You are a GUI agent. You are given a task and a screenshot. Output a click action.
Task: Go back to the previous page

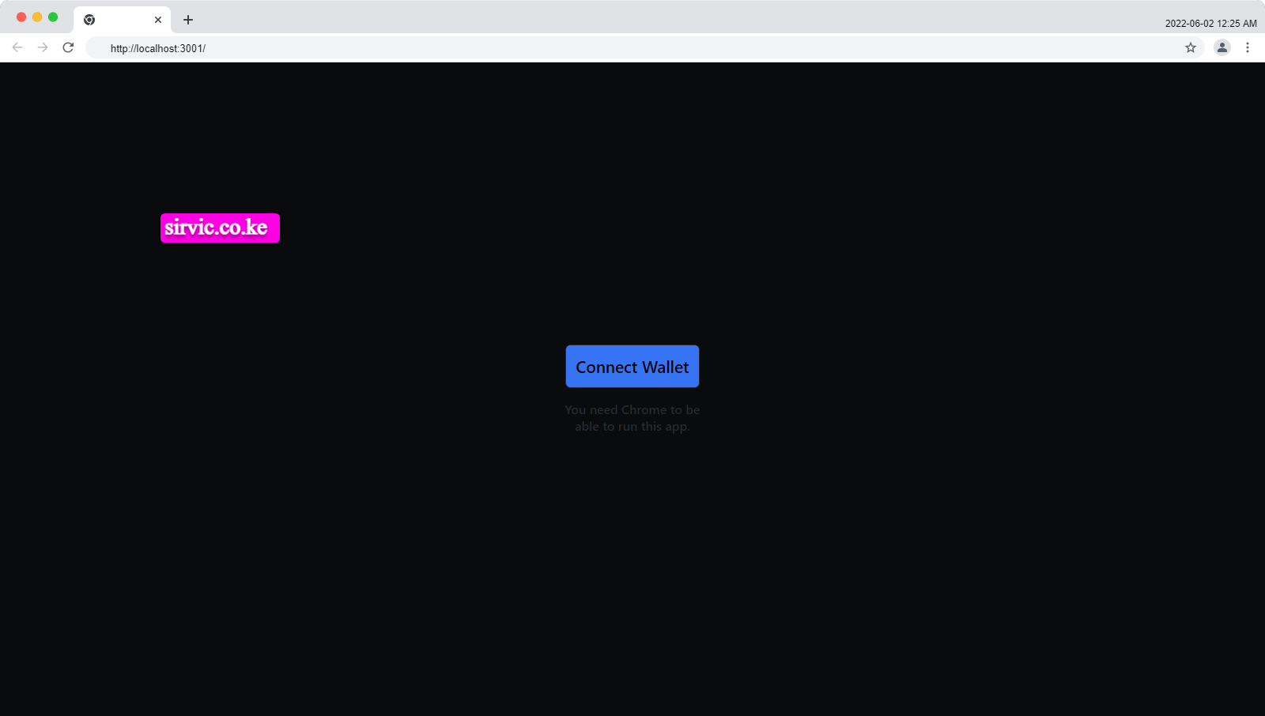[17, 47]
